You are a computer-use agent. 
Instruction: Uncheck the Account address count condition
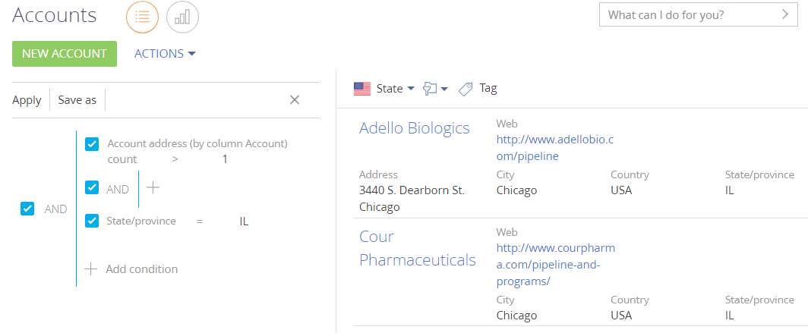tap(92, 144)
